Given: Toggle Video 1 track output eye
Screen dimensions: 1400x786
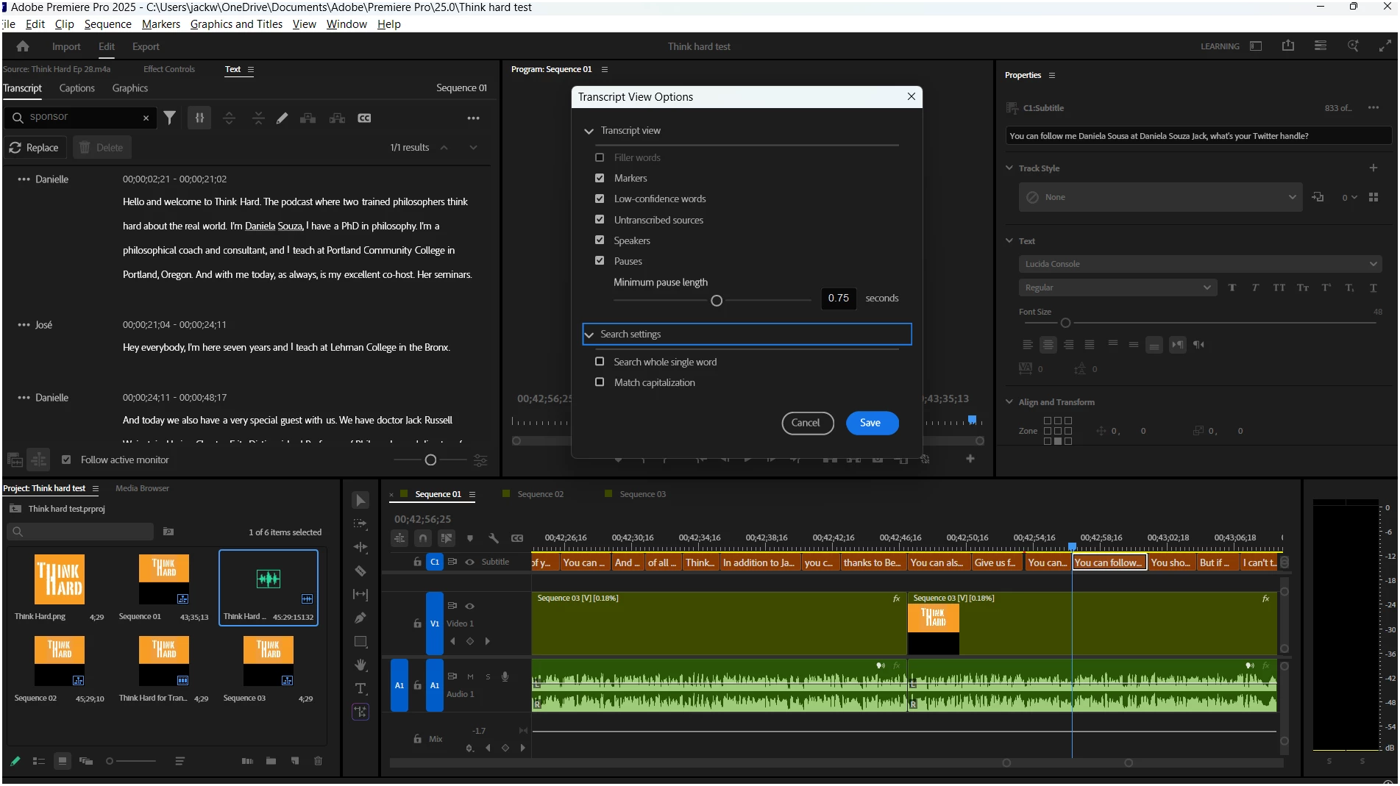Looking at the screenshot, I should (469, 606).
